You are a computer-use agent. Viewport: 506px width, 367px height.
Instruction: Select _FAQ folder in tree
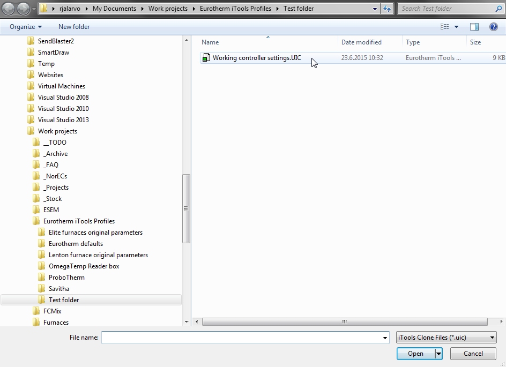[51, 165]
